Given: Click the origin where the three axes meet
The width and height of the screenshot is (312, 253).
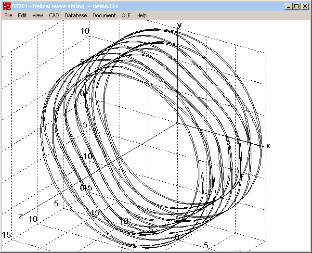Looking at the screenshot, I should pos(179,122).
